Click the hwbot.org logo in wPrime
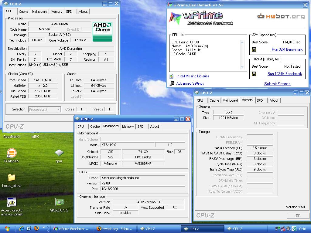Viewport: 311px width, 233px height. 281,16
